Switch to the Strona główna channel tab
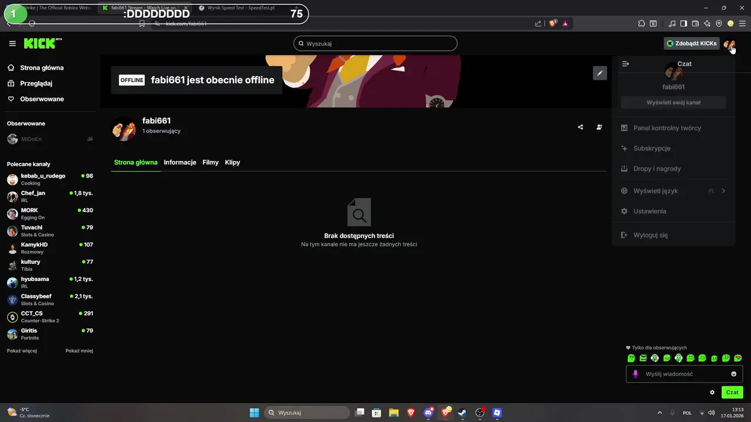 pos(136,162)
